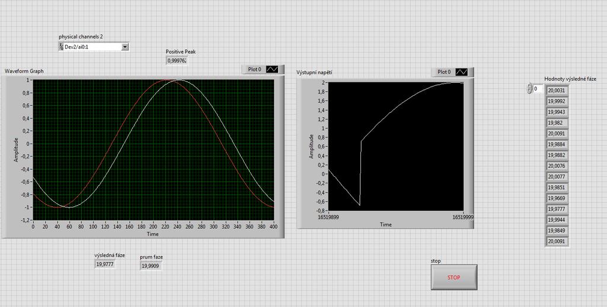
Task: Click the Positive Peak indicator value
Action: point(177,60)
